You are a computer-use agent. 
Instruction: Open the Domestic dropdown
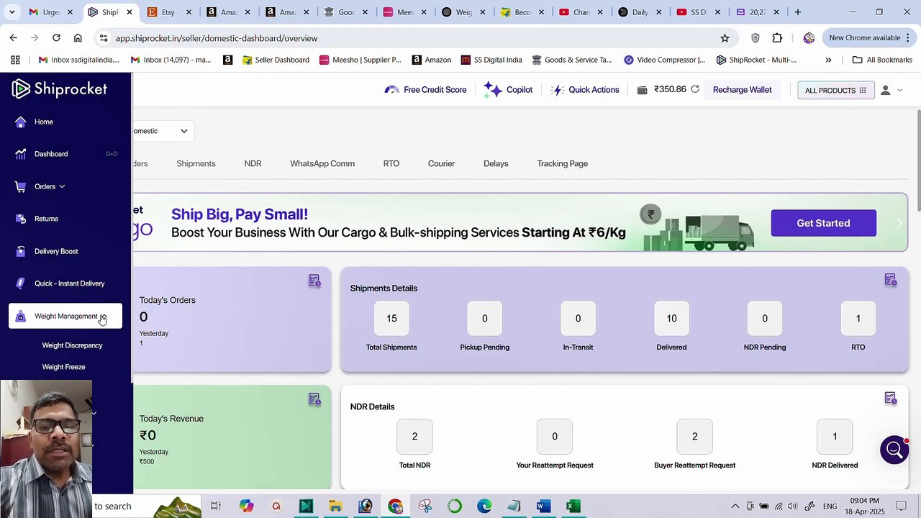163,131
